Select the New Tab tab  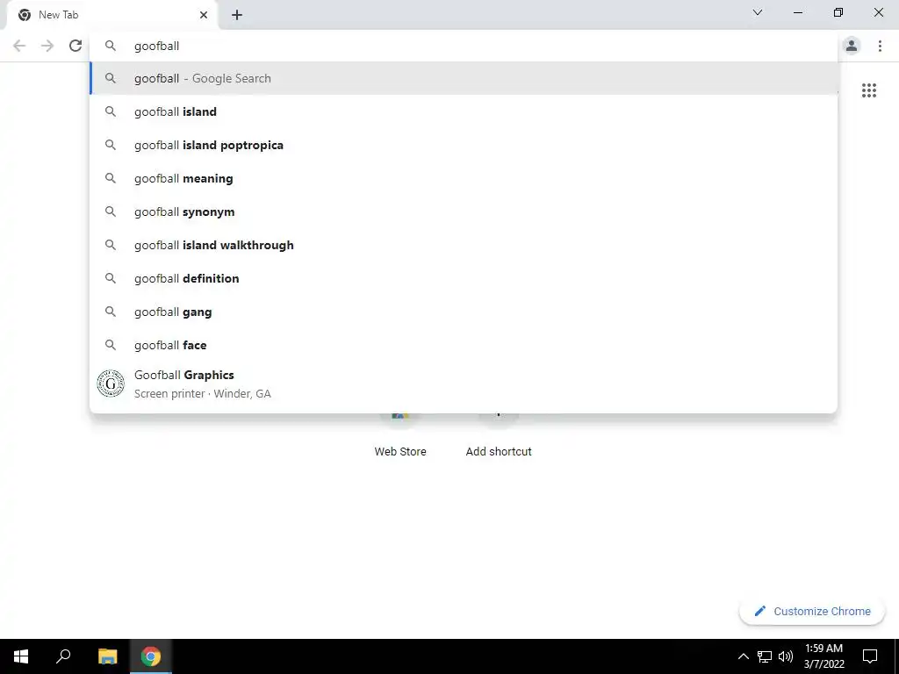113,15
